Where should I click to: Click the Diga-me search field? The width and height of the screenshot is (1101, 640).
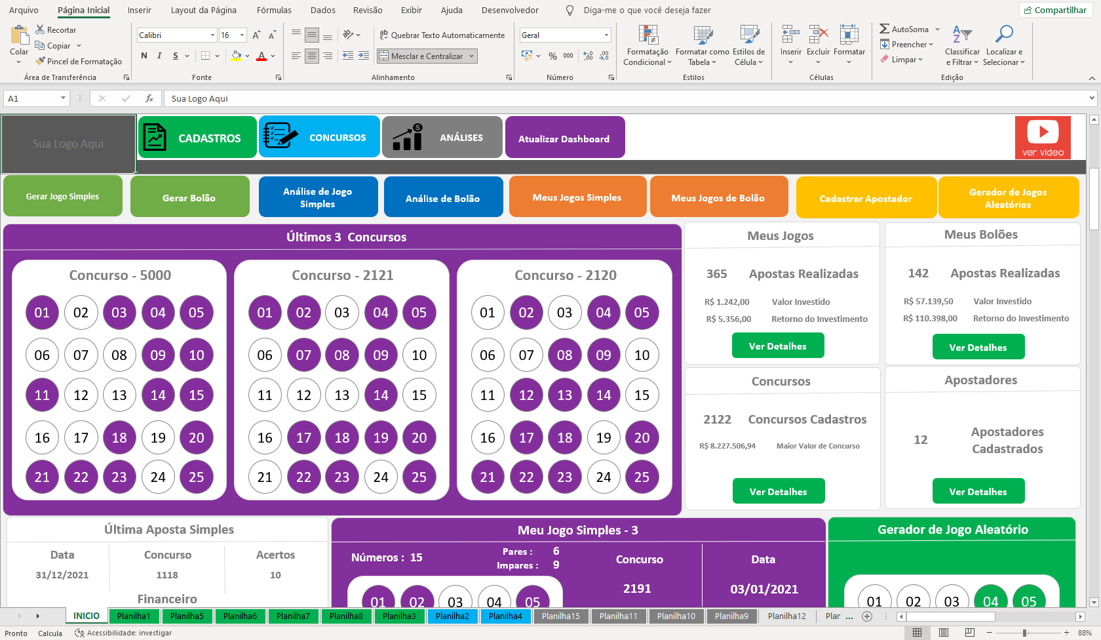(646, 10)
